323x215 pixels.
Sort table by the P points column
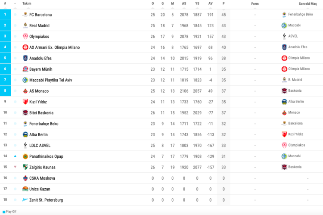224,3
